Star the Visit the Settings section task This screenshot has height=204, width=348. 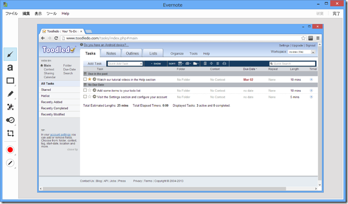90,97
